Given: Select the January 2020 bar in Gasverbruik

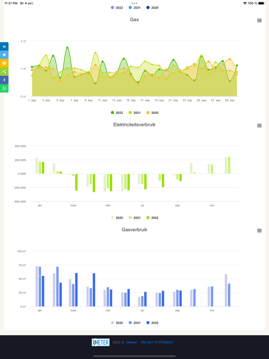Looking at the screenshot, I should [37, 286].
